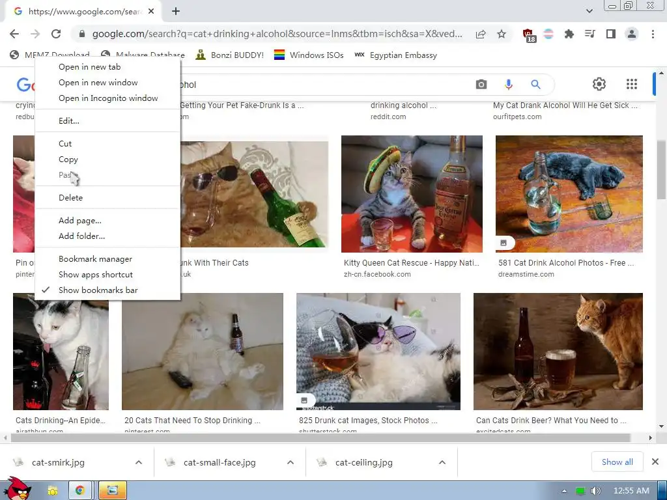This screenshot has height=500, width=667.
Task: Click the cat in sombrero with tequila image
Action: [412, 194]
